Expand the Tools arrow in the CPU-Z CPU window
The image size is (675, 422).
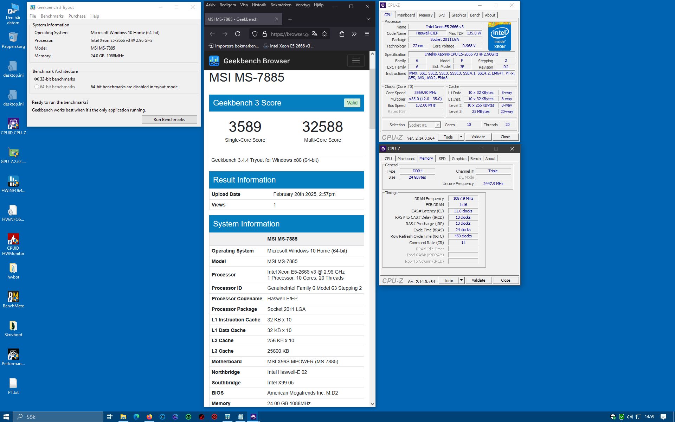click(461, 137)
